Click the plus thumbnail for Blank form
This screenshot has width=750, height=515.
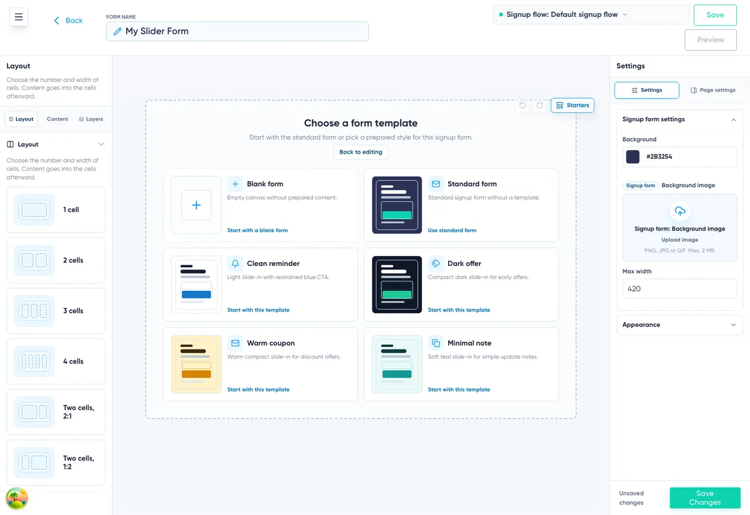(x=196, y=205)
